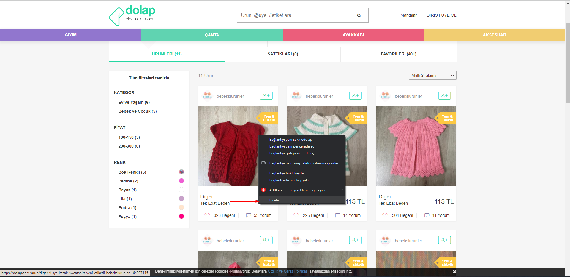Click 'Diğer' title on pink dress card
570x277 pixels.
pyautogui.click(x=385, y=197)
